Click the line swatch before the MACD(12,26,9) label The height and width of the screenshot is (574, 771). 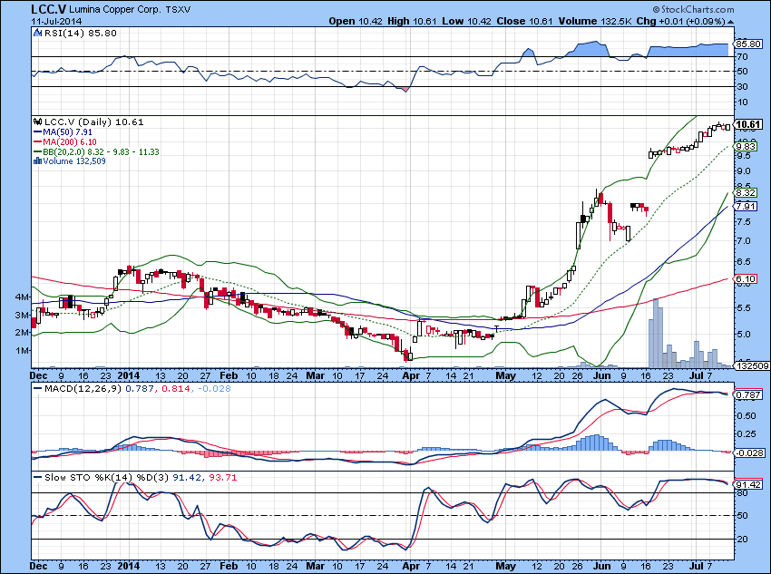pos(38,389)
